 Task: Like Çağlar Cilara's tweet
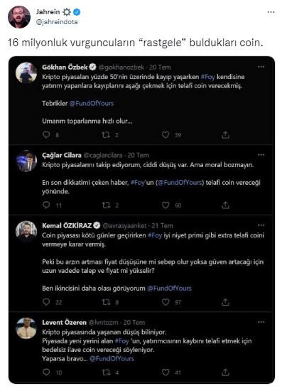point(166,205)
